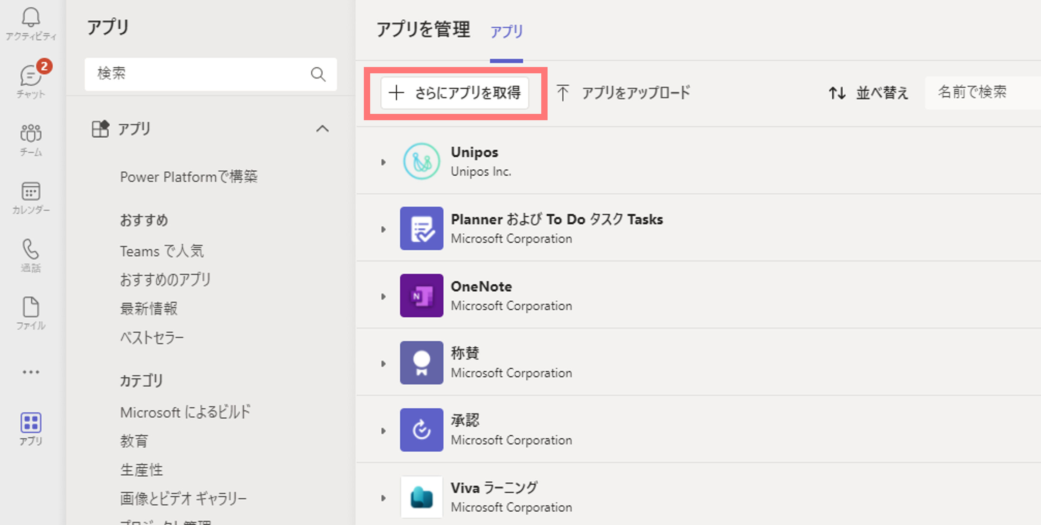Click the Unipos app name
Viewport: 1041px width, 525px height.
pos(474,152)
